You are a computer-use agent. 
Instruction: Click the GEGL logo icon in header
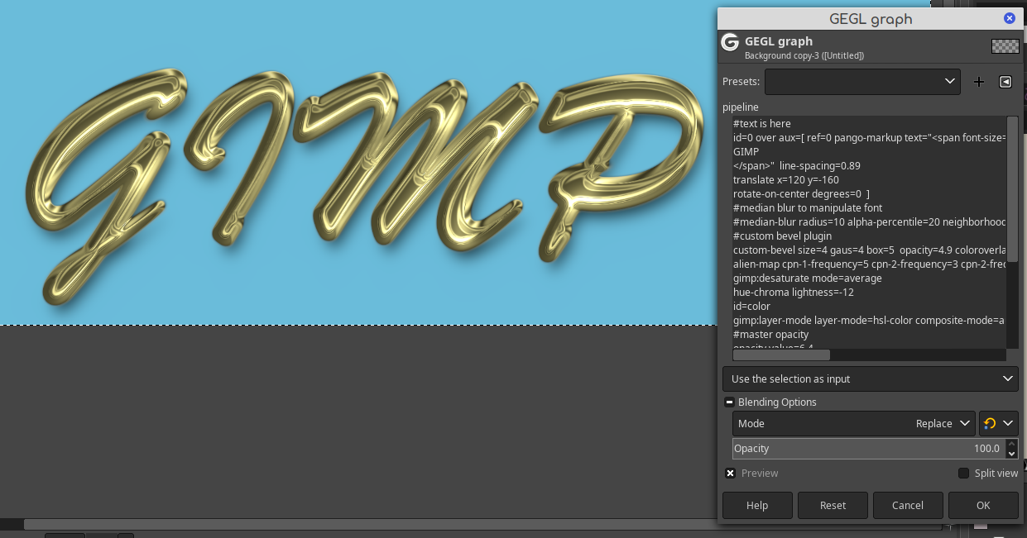(730, 42)
